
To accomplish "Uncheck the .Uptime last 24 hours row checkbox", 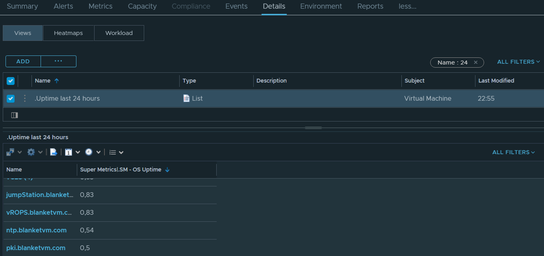I will pos(11,98).
